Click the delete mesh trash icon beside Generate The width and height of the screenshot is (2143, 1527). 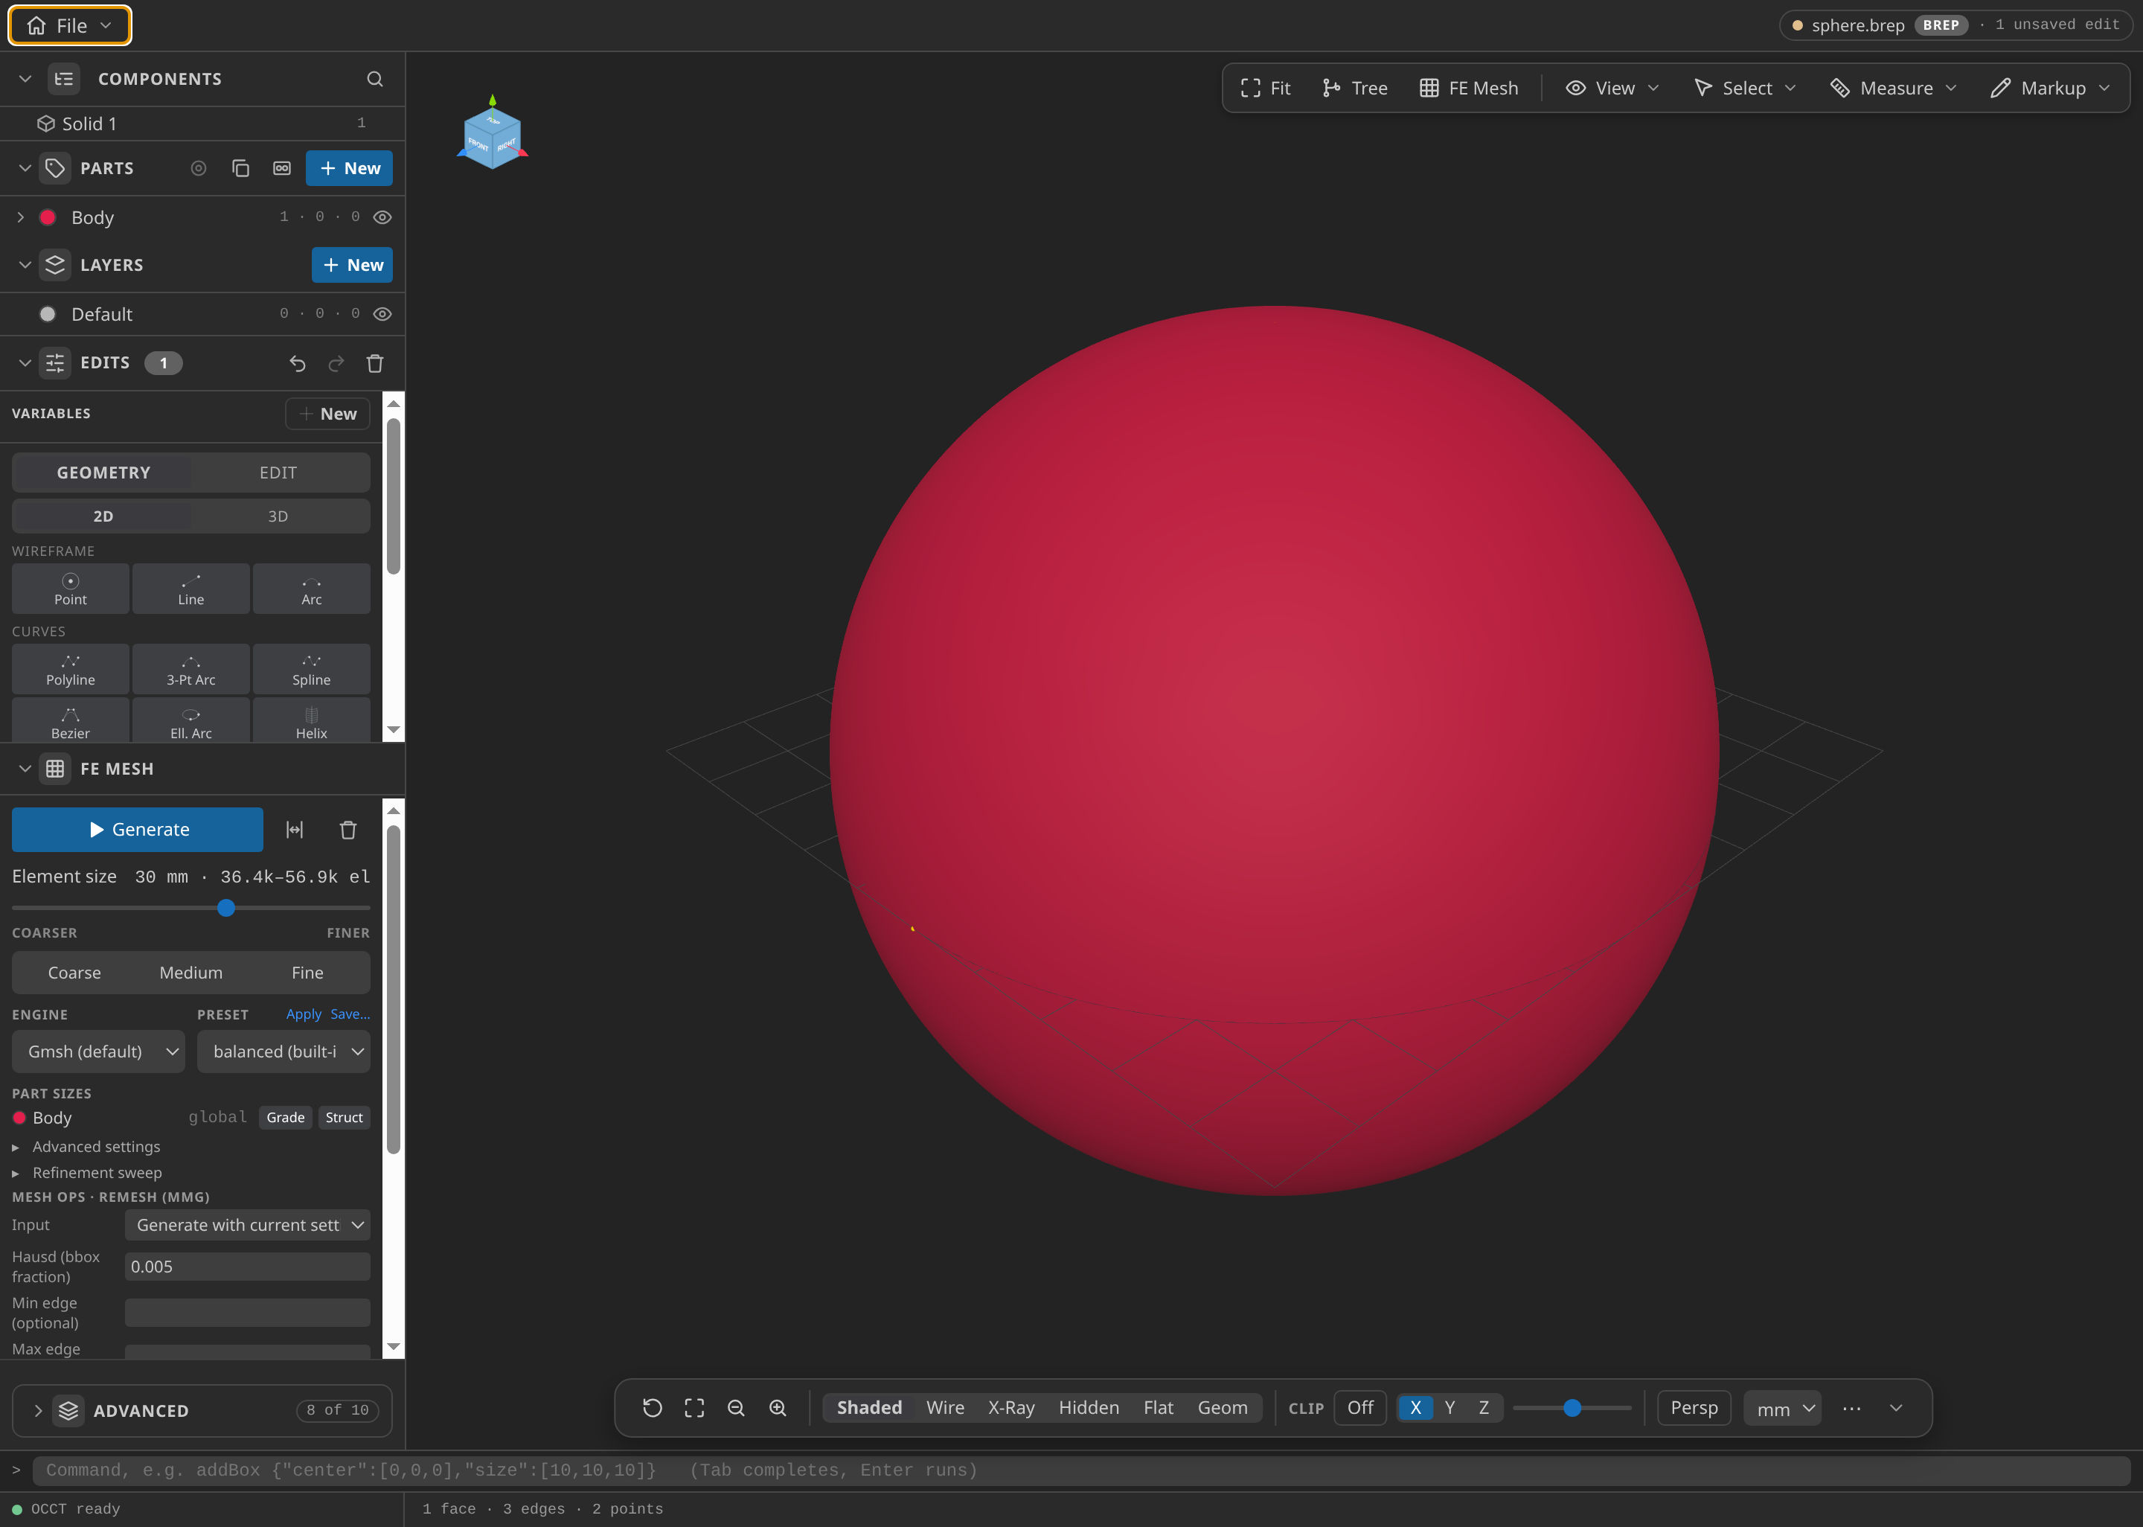coord(347,829)
